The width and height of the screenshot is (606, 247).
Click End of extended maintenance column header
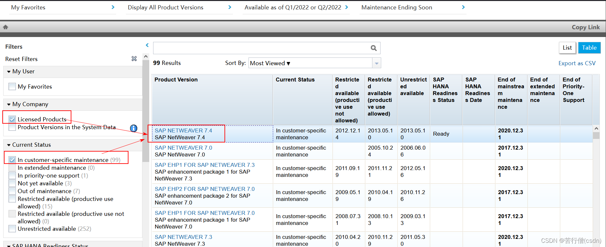point(543,100)
